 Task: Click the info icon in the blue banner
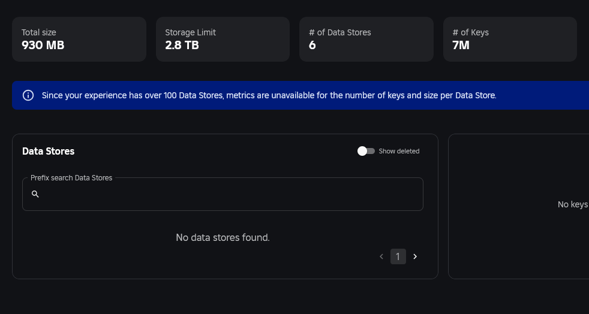(28, 95)
